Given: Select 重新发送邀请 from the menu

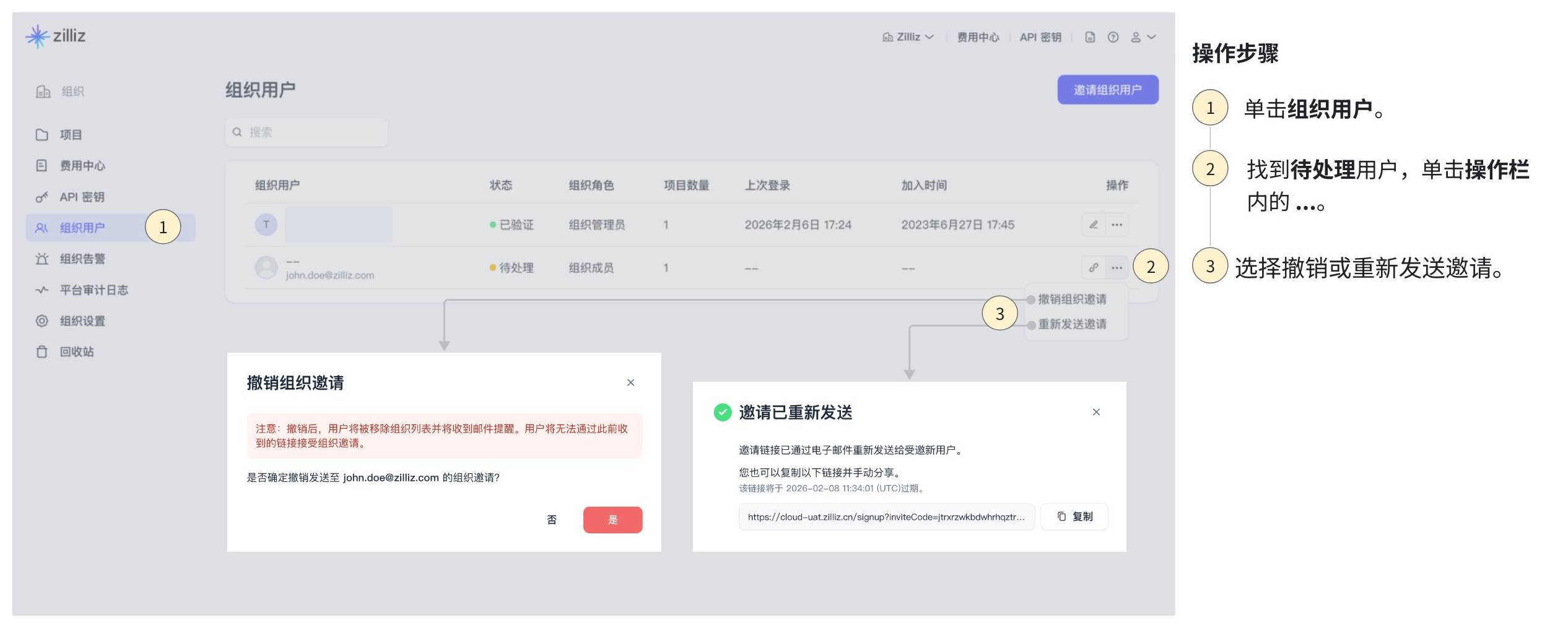Looking at the screenshot, I should pos(1072,324).
